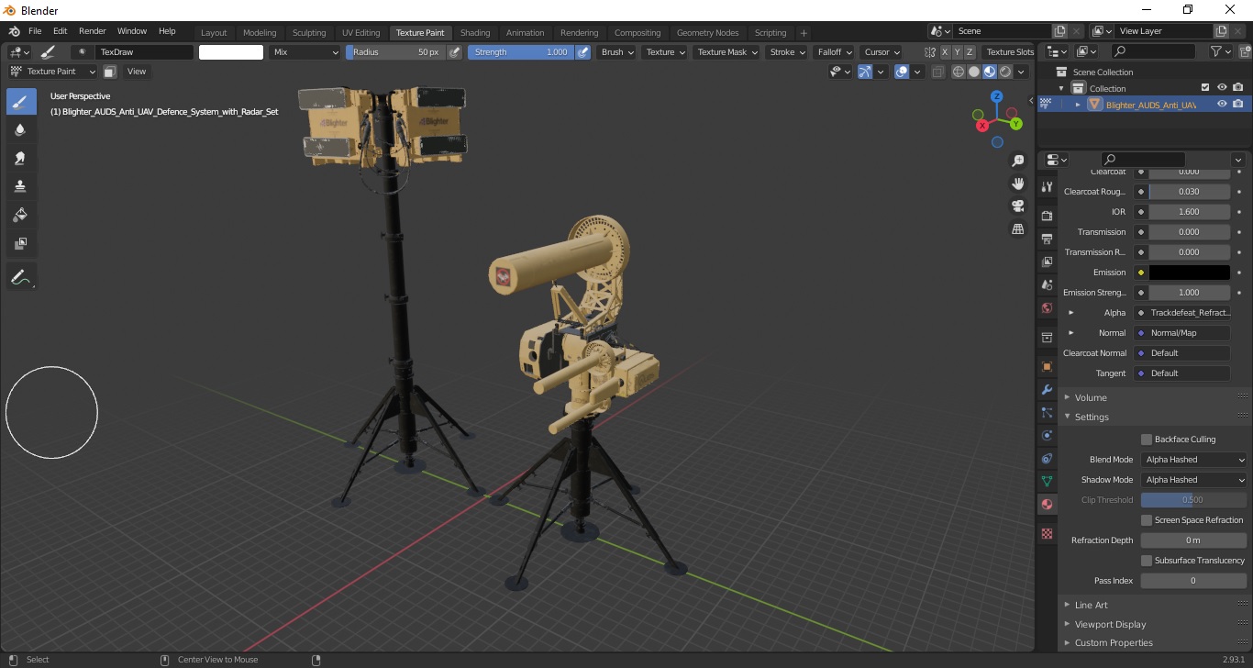The width and height of the screenshot is (1253, 668).
Task: Select the Mask tool
Action: click(21, 244)
